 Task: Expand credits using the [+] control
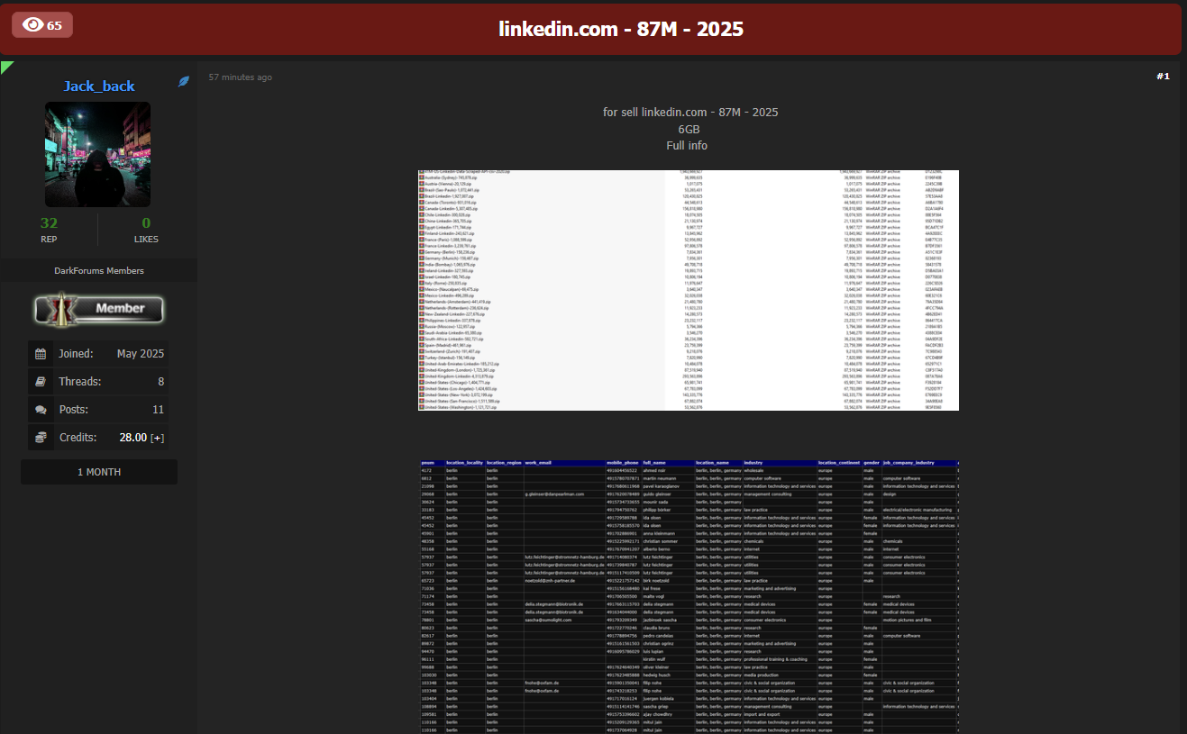pos(157,438)
